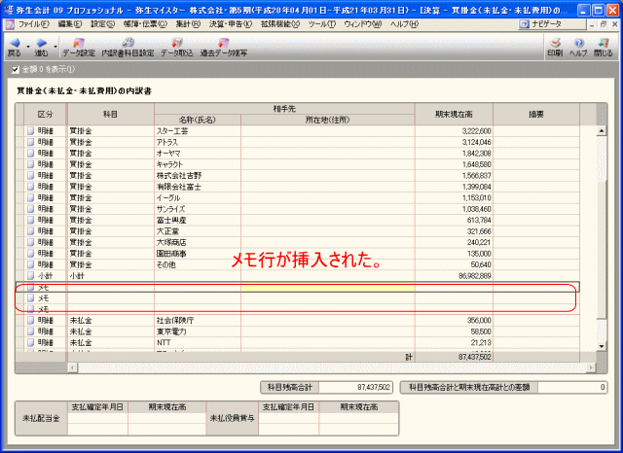Click the row icon for 株式会社吉野

click(x=30, y=175)
